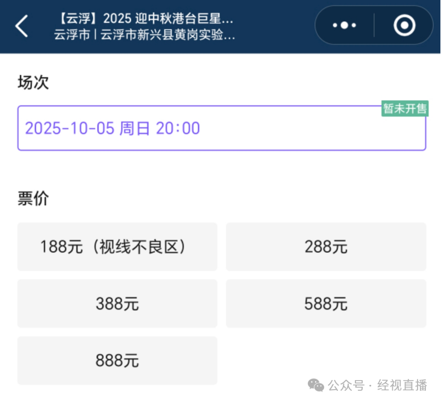Tap the 暂未开售 status badge
This screenshot has width=441, height=403.
point(405,109)
